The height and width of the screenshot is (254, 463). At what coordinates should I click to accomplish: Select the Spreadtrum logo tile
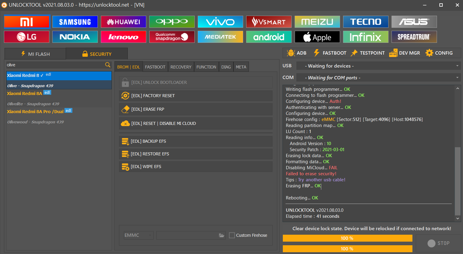(414, 37)
